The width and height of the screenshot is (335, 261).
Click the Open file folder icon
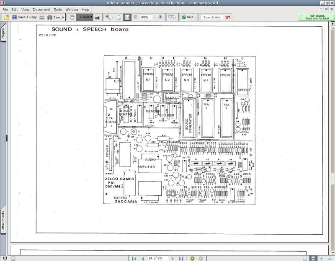pyautogui.click(x=6, y=17)
